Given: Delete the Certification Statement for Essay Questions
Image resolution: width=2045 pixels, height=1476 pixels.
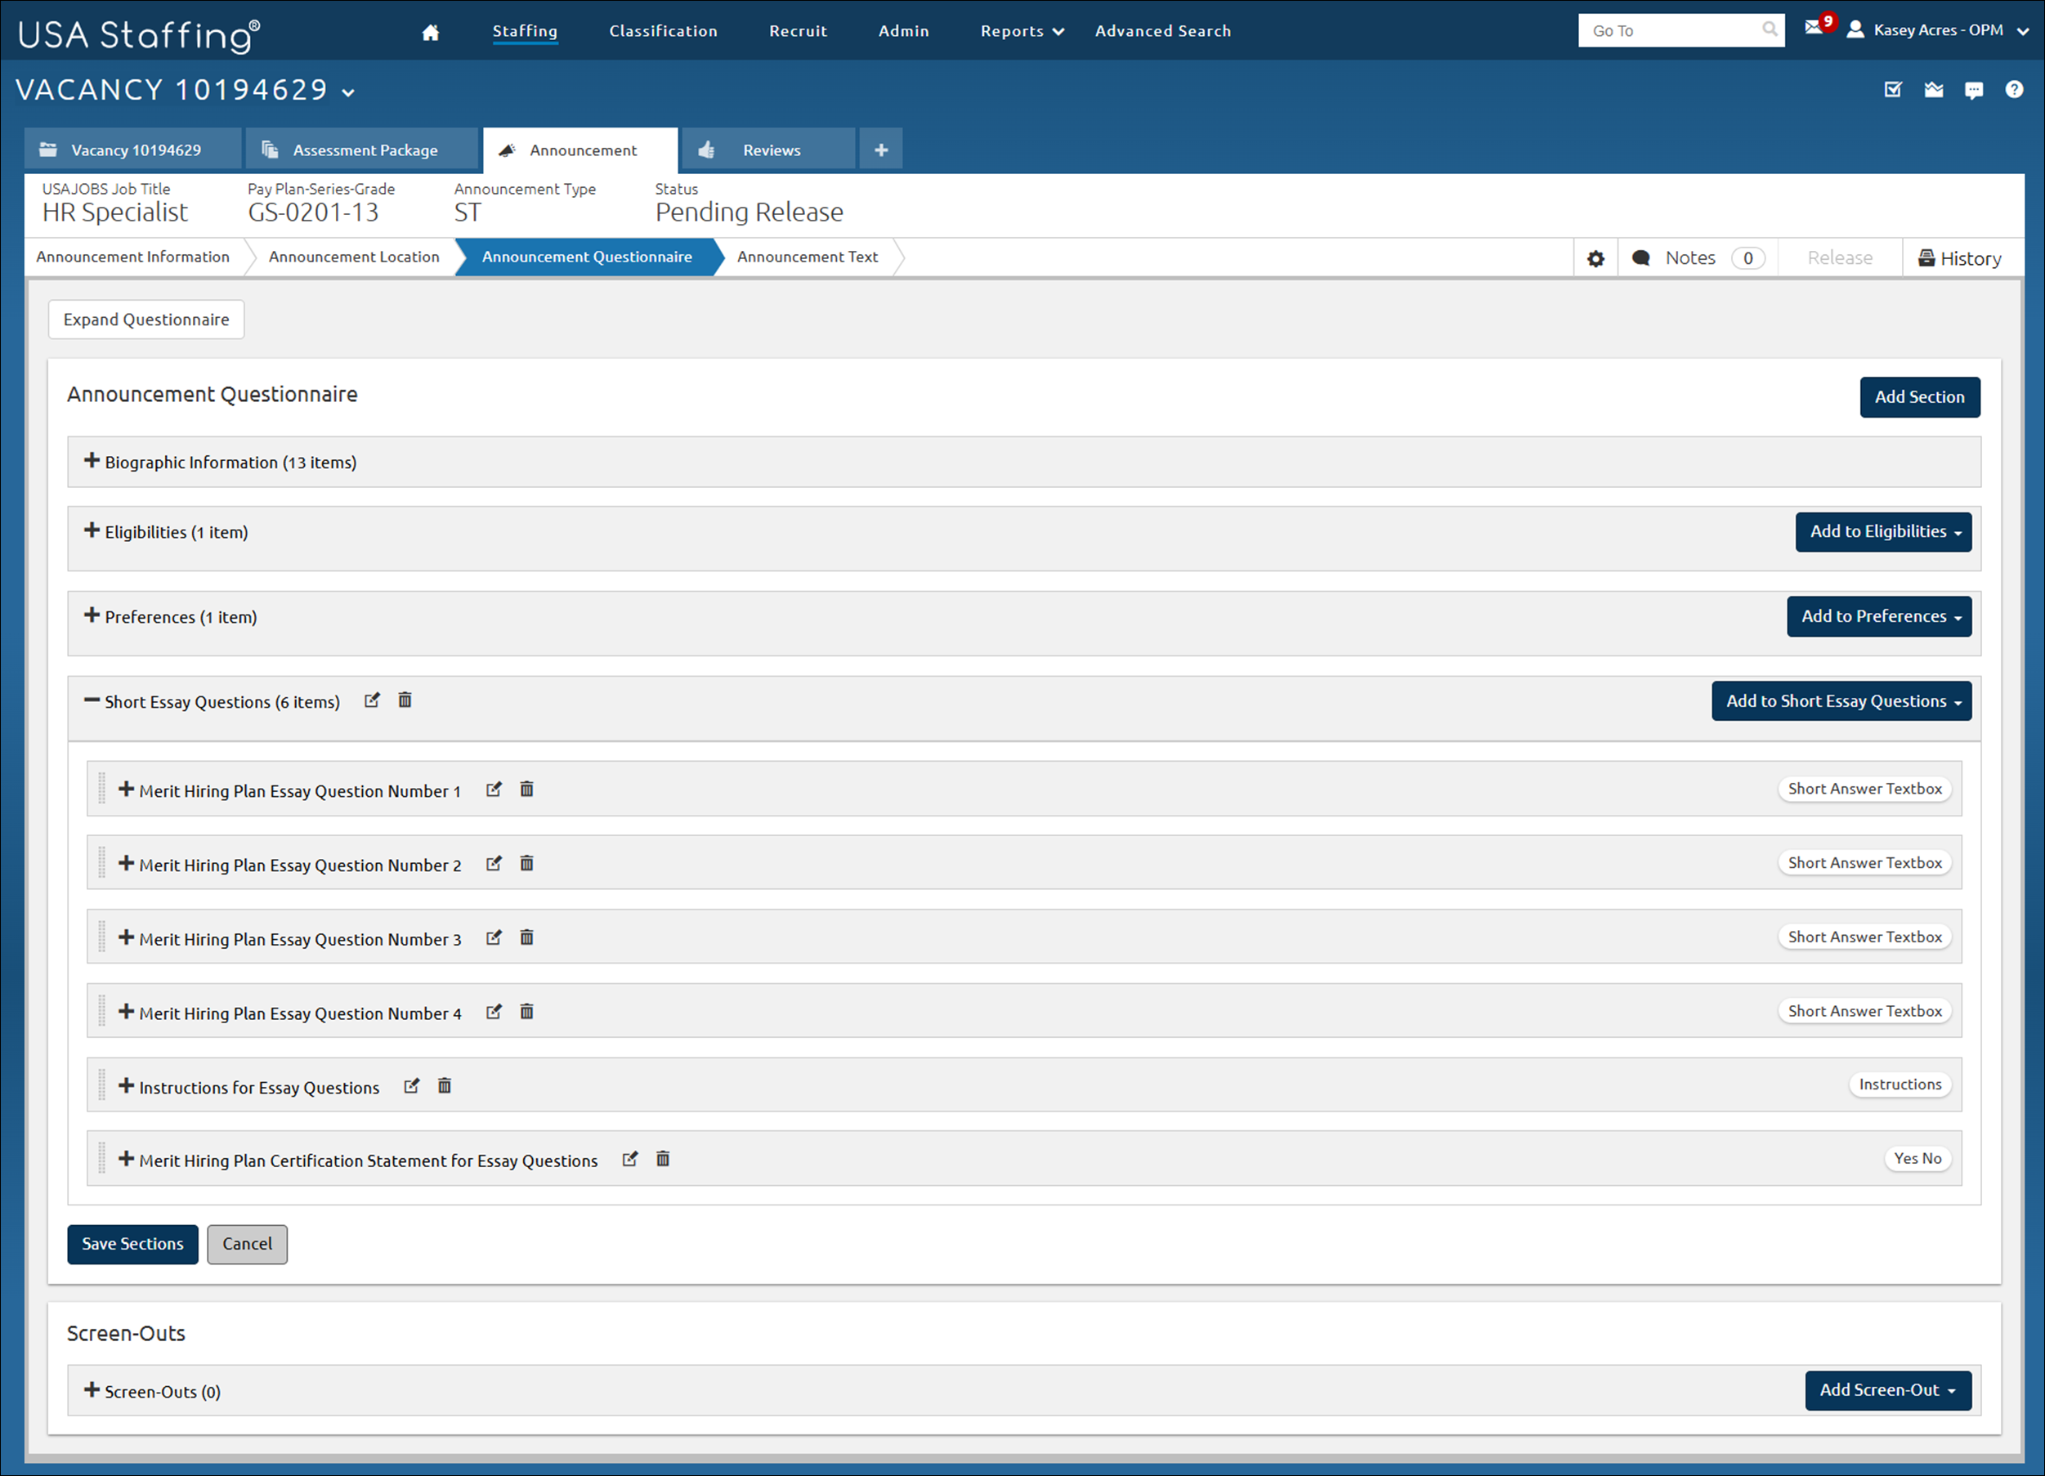Looking at the screenshot, I should coord(663,1159).
